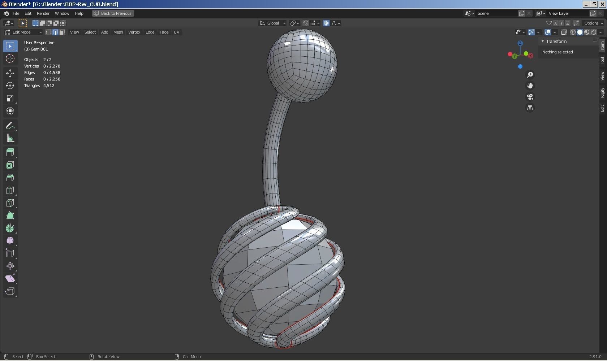Select the Bevel tool
This screenshot has width=607, height=361.
point(10,178)
